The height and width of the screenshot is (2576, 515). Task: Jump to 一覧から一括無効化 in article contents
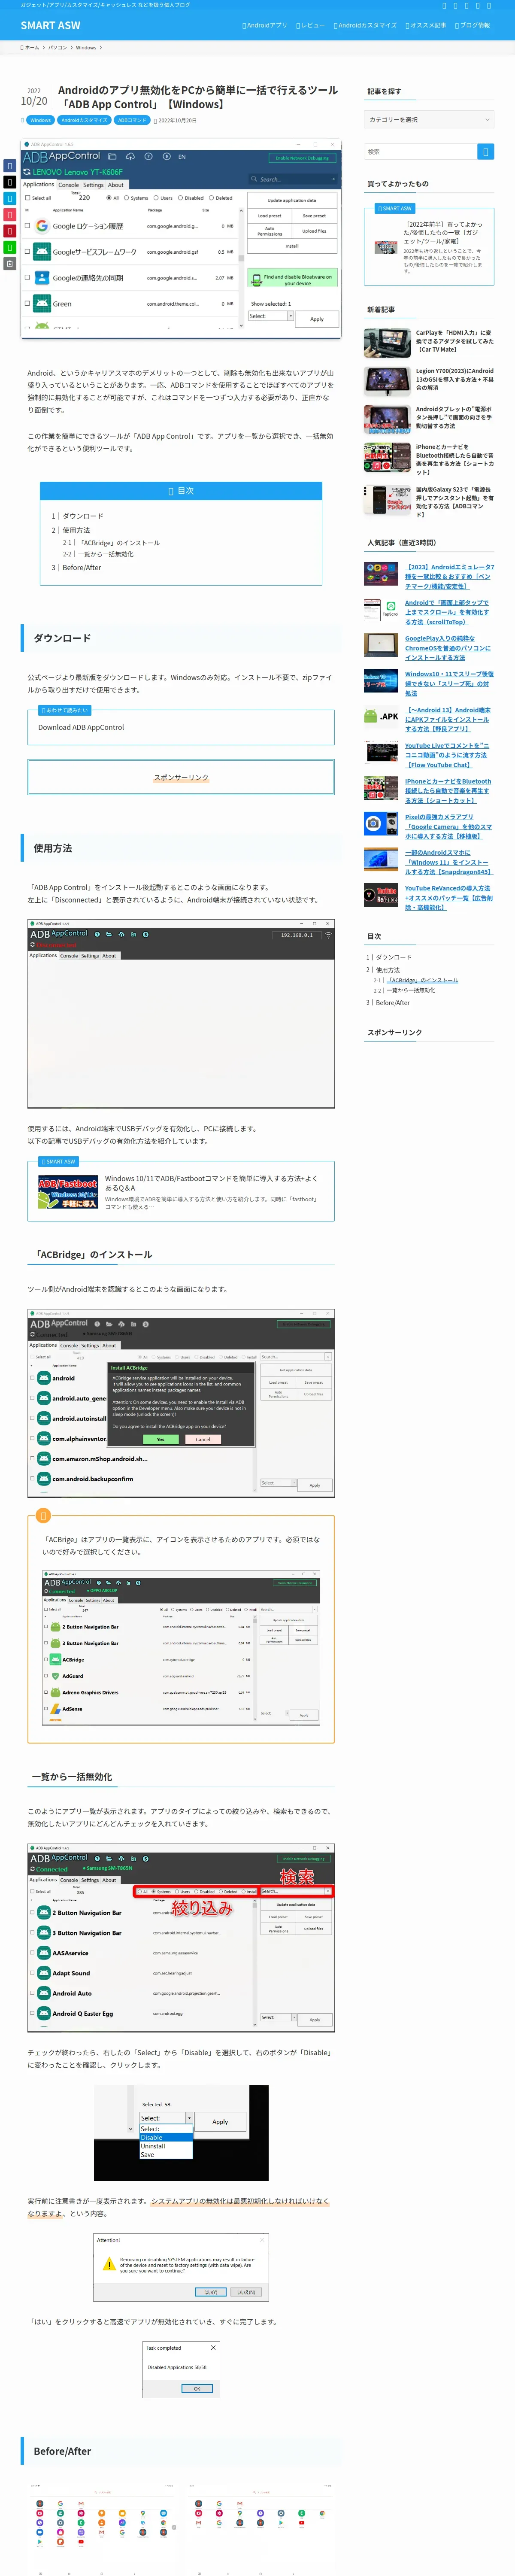(105, 554)
